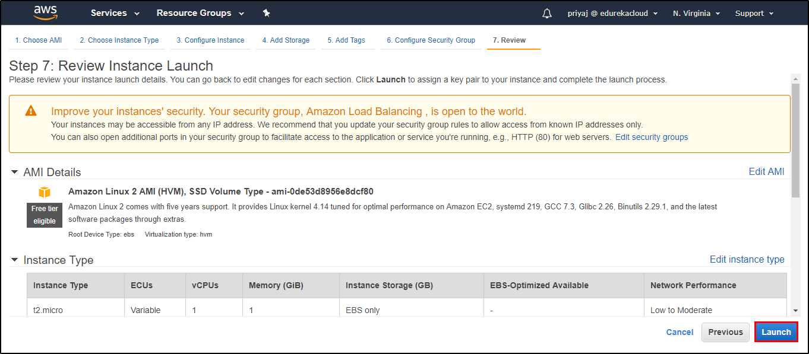Click the scrollbar up arrow

click(x=795, y=78)
